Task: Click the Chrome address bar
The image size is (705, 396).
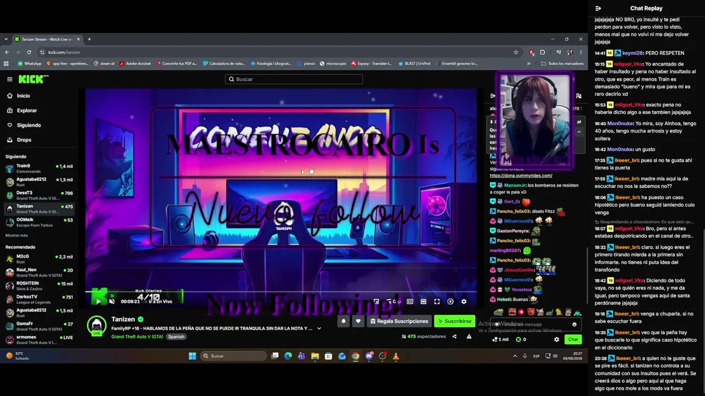Action: (x=279, y=52)
